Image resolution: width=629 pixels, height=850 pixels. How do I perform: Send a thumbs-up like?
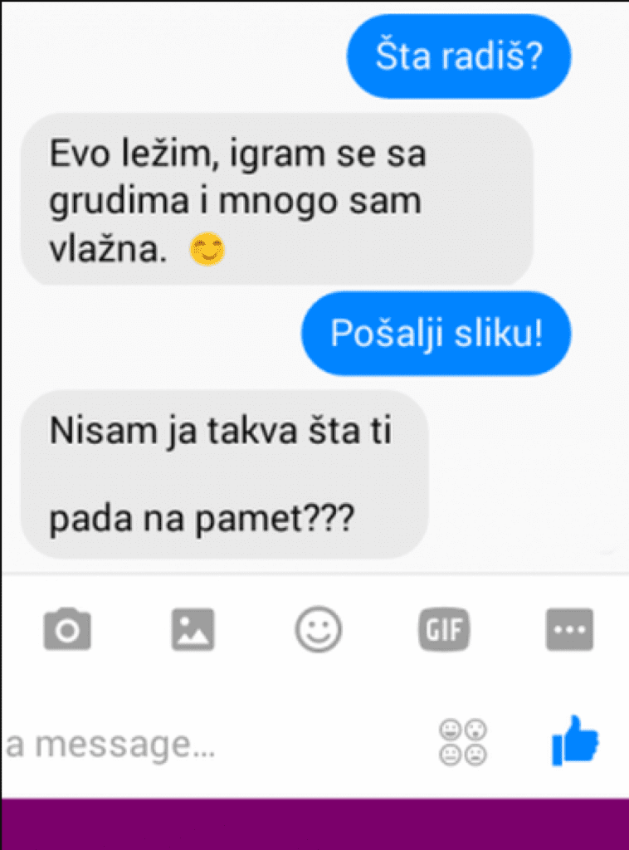tap(575, 740)
